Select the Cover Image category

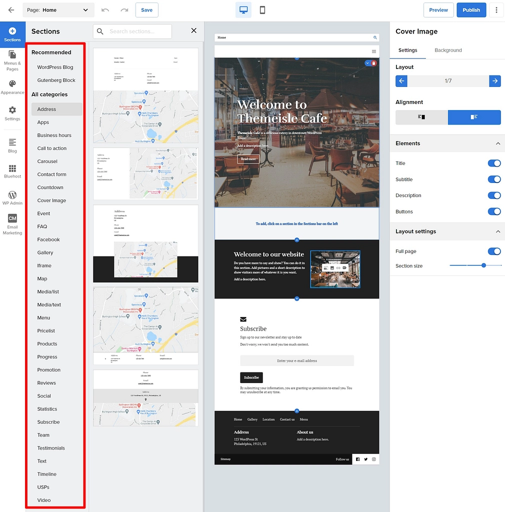pos(51,200)
